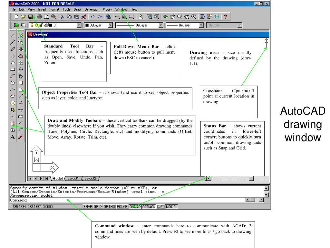The width and height of the screenshot is (330, 248).
Task: Select the Line tool in Draw toolbar
Action: [x=13, y=36]
